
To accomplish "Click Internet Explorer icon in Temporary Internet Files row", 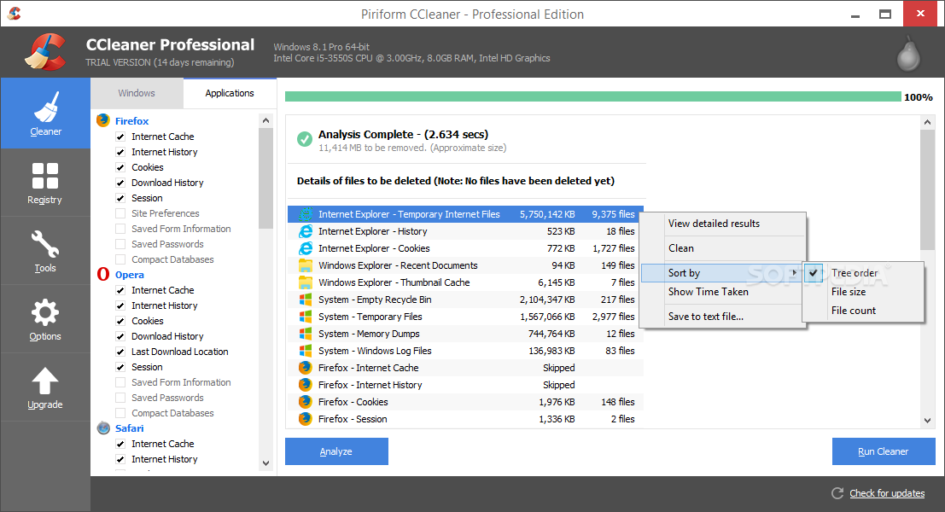I will [306, 214].
